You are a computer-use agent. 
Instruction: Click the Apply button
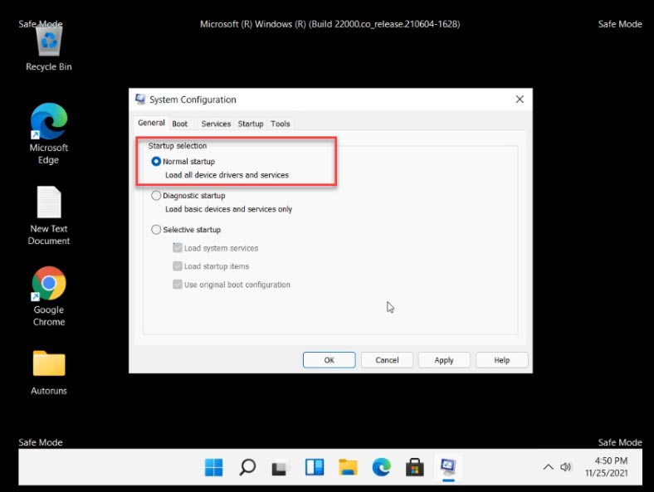click(x=444, y=360)
